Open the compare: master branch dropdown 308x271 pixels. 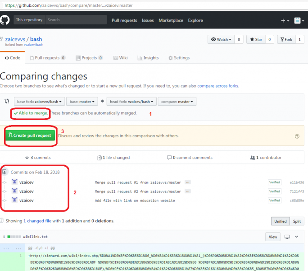(177, 102)
